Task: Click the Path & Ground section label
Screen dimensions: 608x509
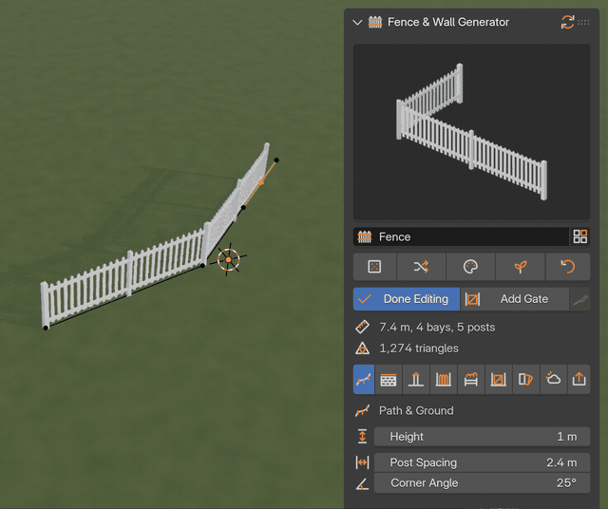Action: tap(416, 410)
